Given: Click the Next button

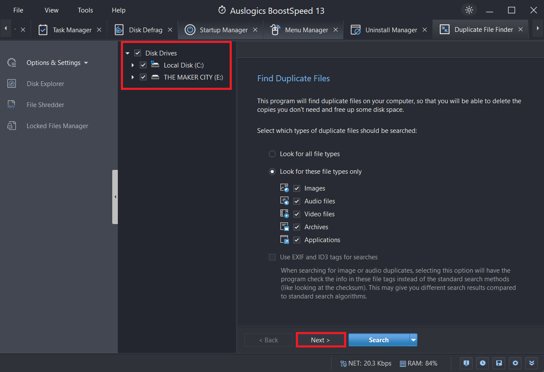Looking at the screenshot, I should tap(320, 340).
